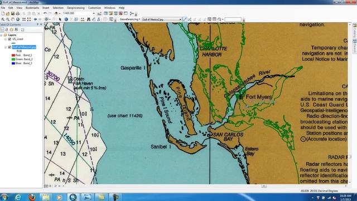Select the Gulf of Mexico2.jpg layer
The width and height of the screenshot is (357, 201).
[x=24, y=47]
